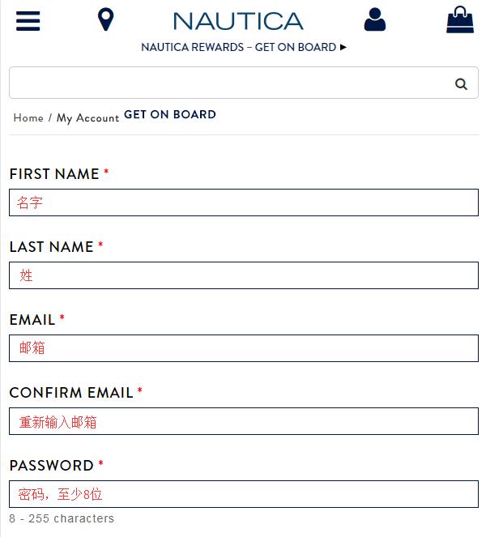This screenshot has height=537, width=486.
Task: Click the First Name input field
Action: 244,202
